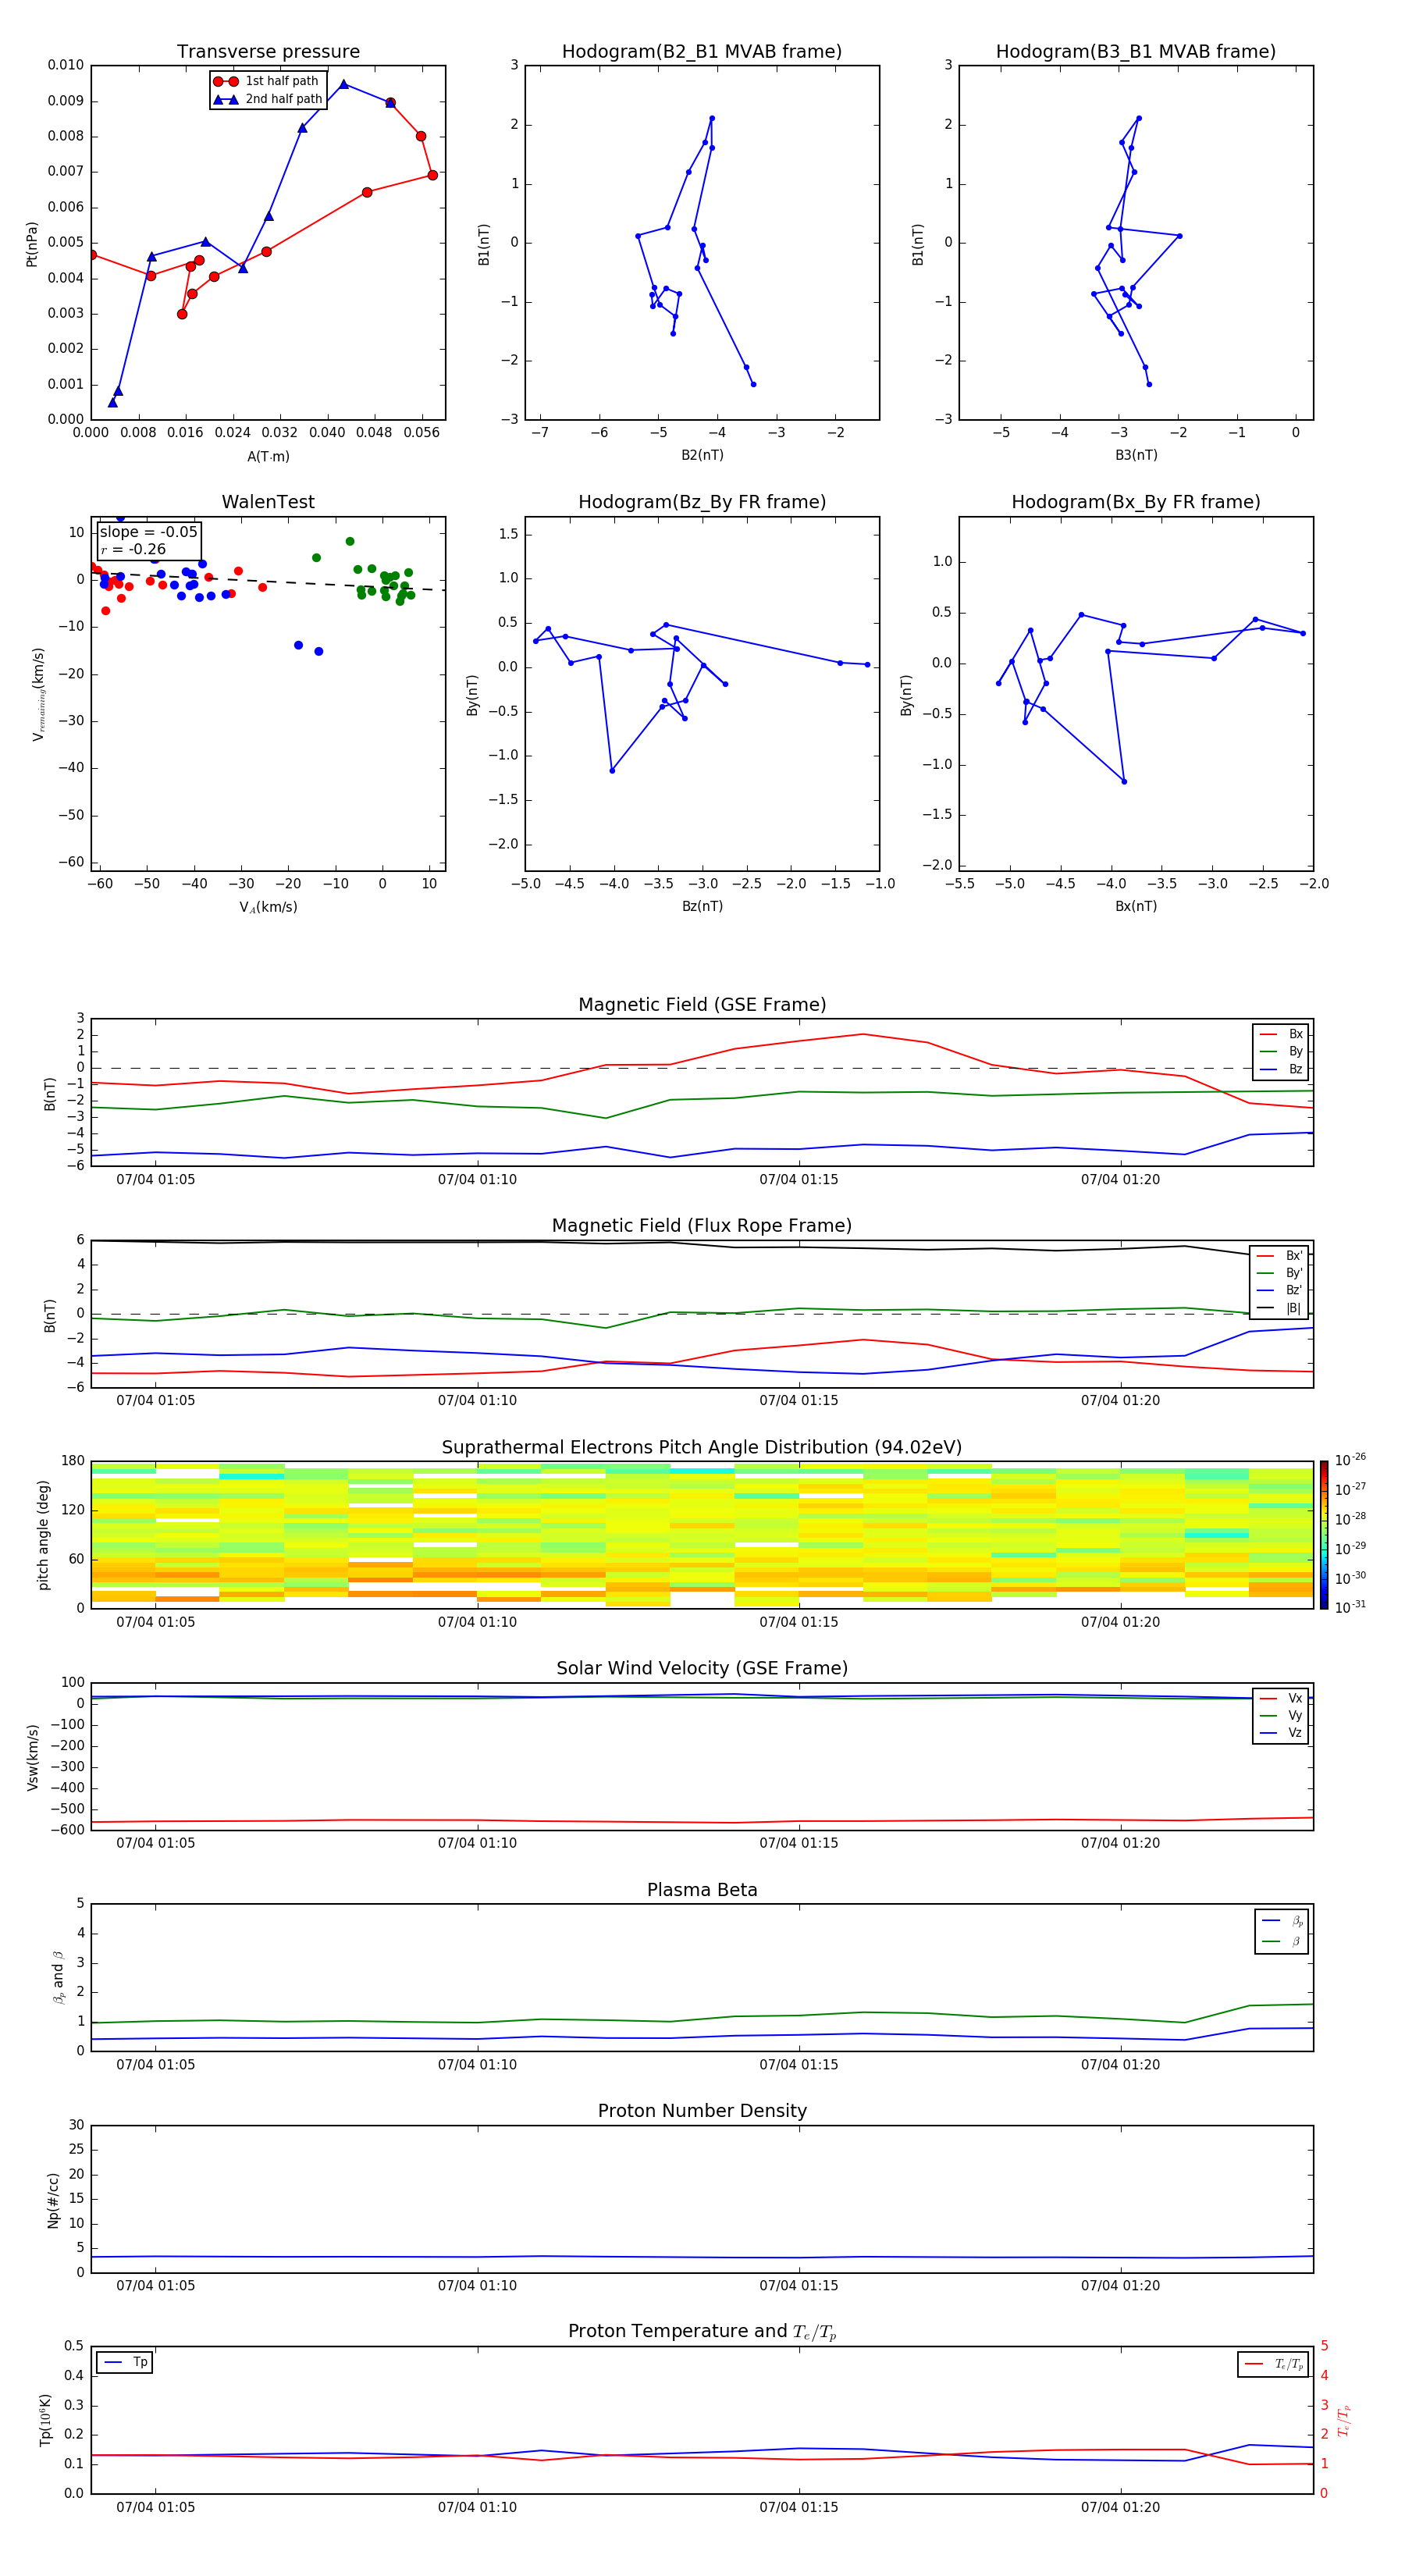
Task: Click 'V_remaining(km/s)' y-axis label
Action: pos(39,694)
